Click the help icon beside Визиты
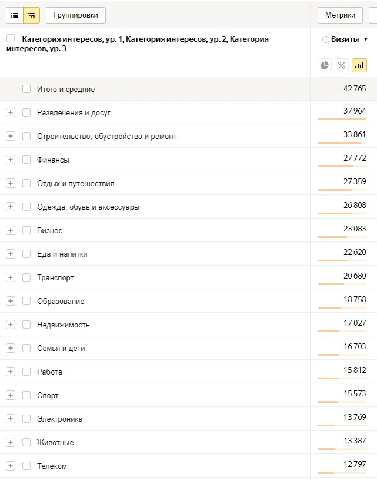The height and width of the screenshot is (480, 377). pos(325,39)
